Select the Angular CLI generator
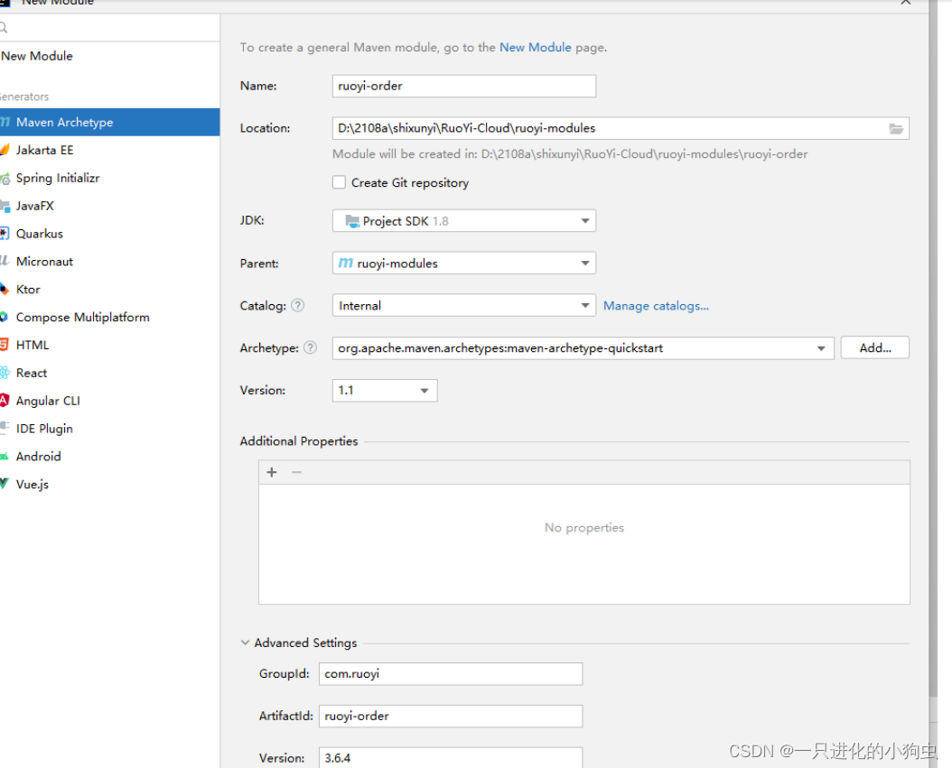This screenshot has width=952, height=768. click(x=110, y=401)
